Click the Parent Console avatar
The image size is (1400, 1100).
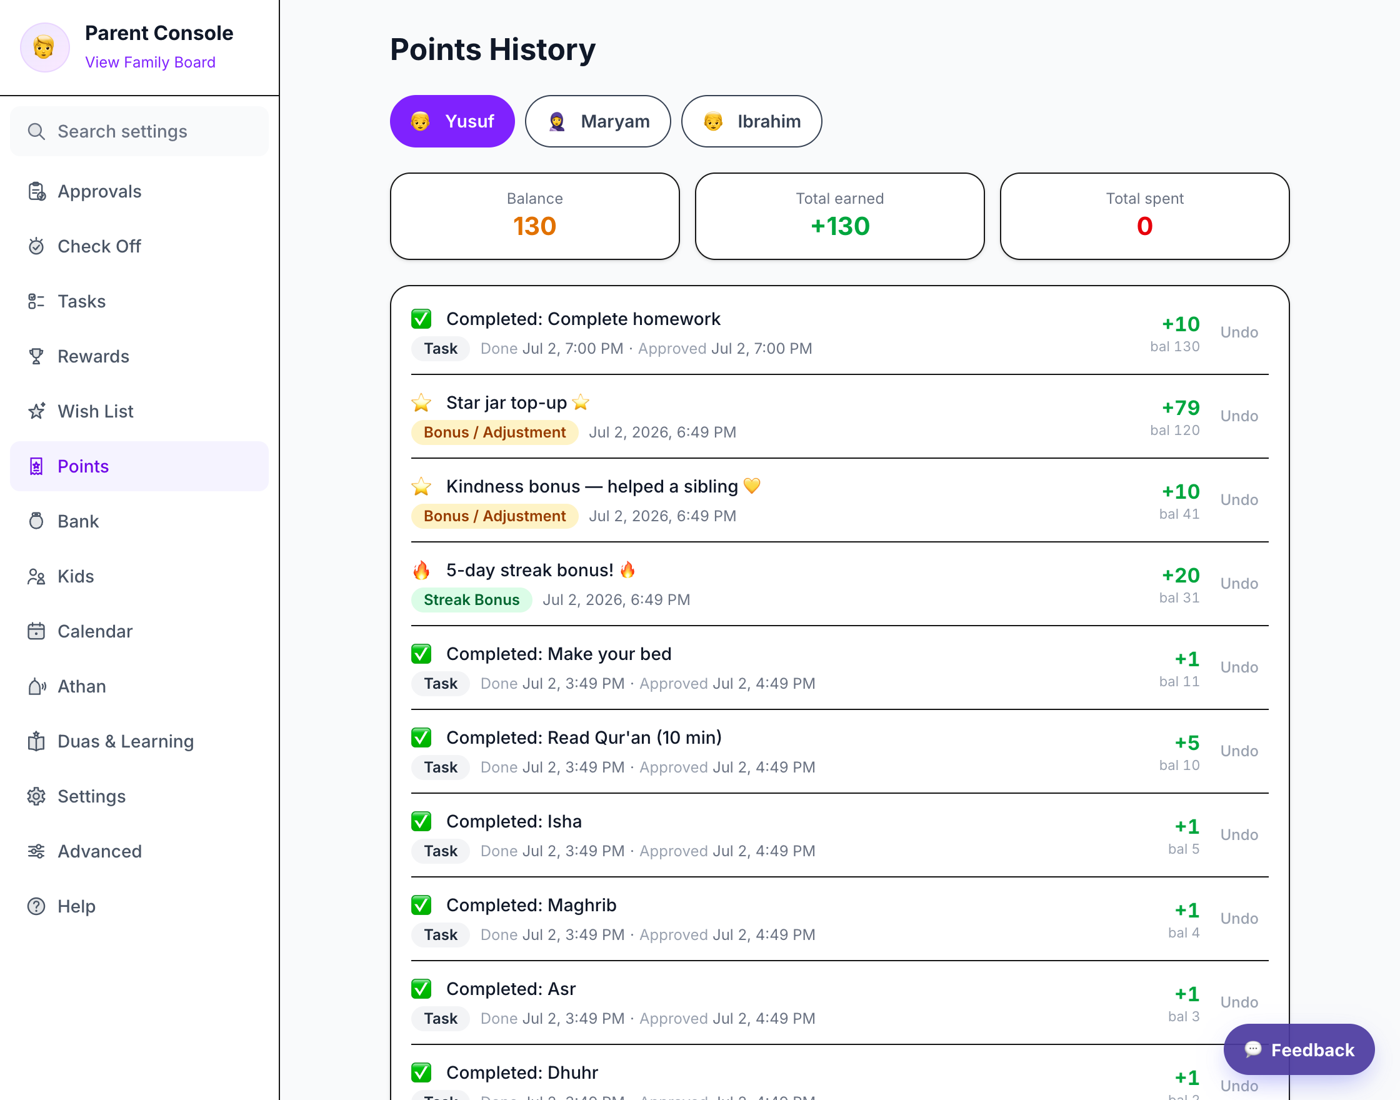[44, 47]
